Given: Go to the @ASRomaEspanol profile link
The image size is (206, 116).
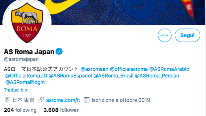Looking at the screenshot, I should click(x=70, y=76).
